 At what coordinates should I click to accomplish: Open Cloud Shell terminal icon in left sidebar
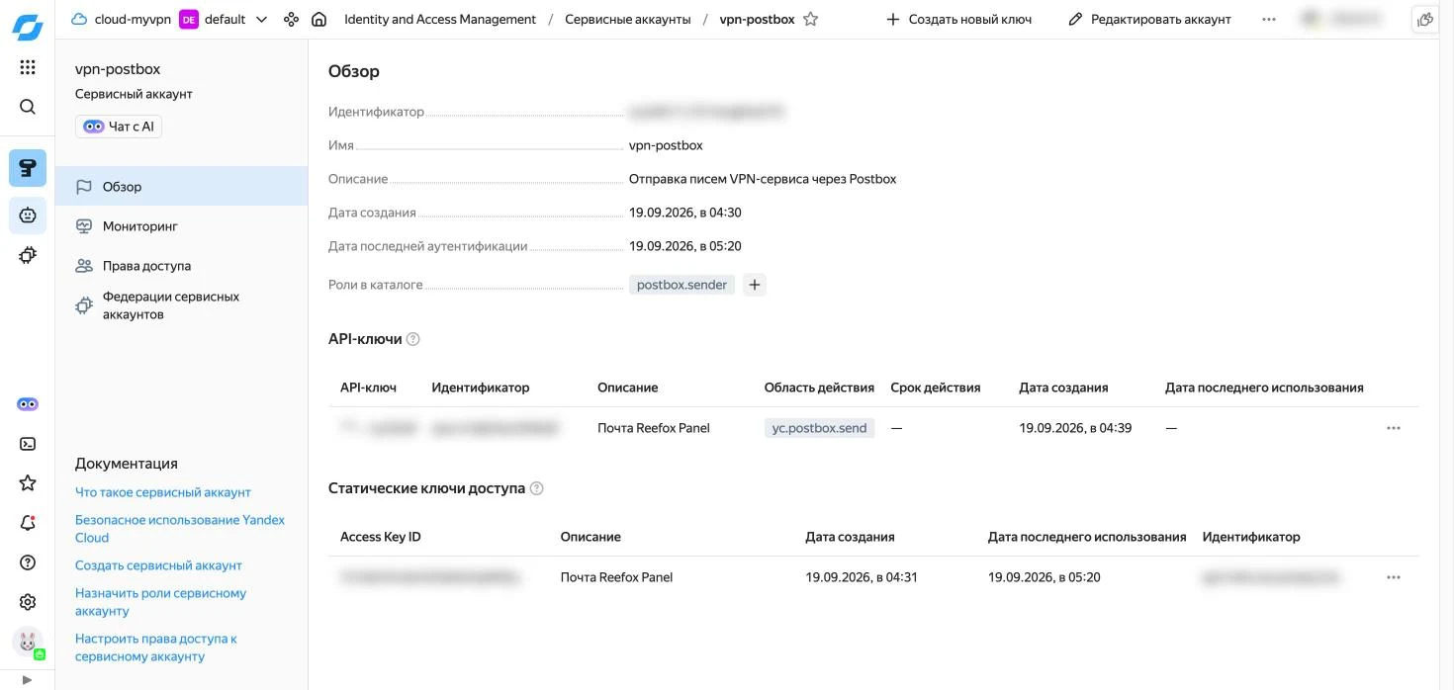(x=28, y=444)
